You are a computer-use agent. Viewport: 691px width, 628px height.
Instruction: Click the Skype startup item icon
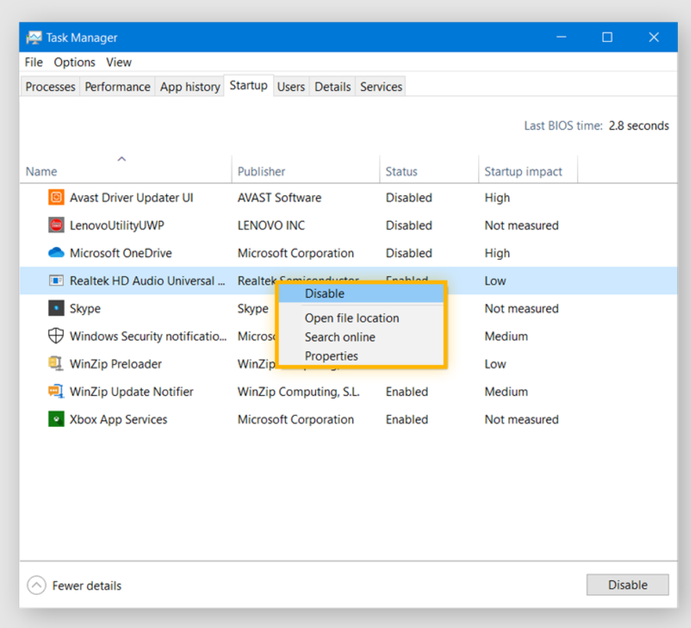coord(56,308)
